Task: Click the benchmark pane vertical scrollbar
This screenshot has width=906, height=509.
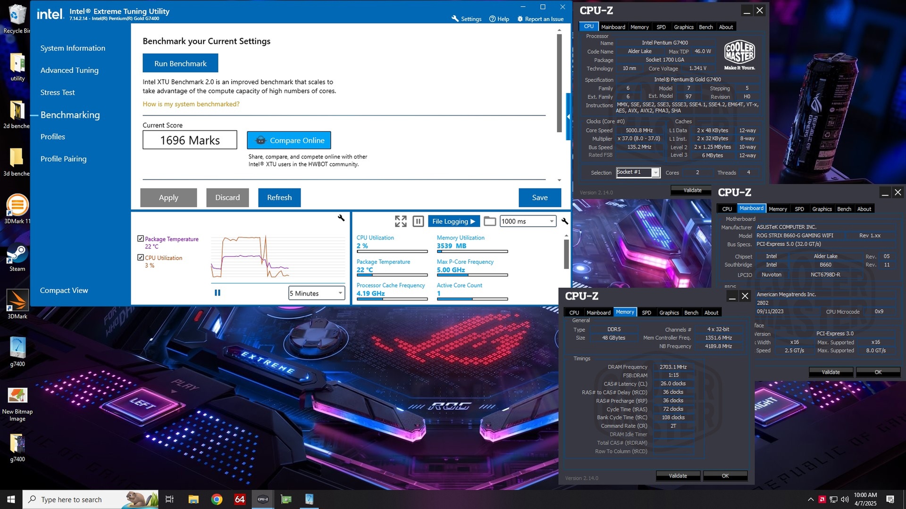Action: [560, 83]
